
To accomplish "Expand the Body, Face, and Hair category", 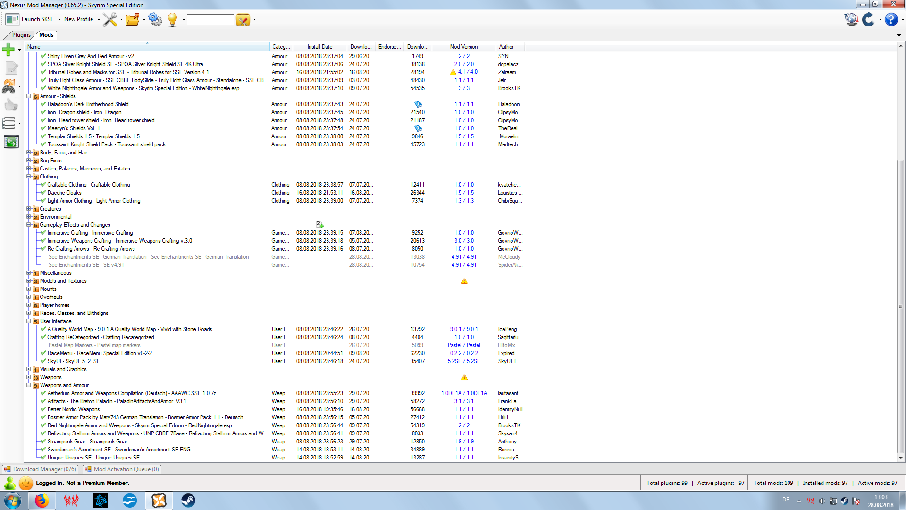I will [29, 153].
